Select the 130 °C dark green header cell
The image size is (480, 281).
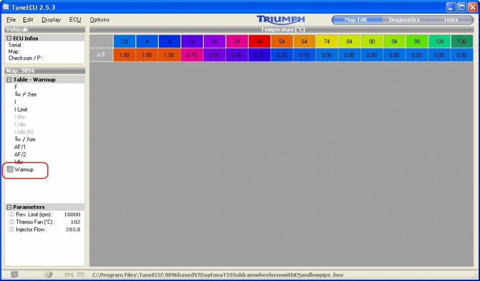point(462,41)
